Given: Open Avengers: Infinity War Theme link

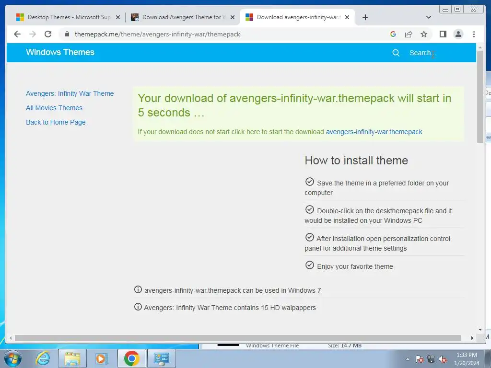Looking at the screenshot, I should pyautogui.click(x=70, y=93).
